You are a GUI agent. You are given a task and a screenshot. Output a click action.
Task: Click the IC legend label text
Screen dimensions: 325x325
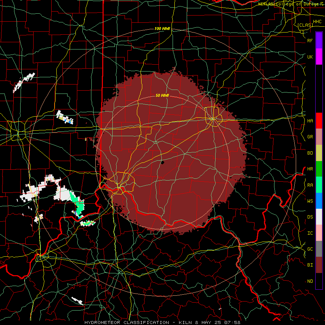pyautogui.click(x=310, y=233)
